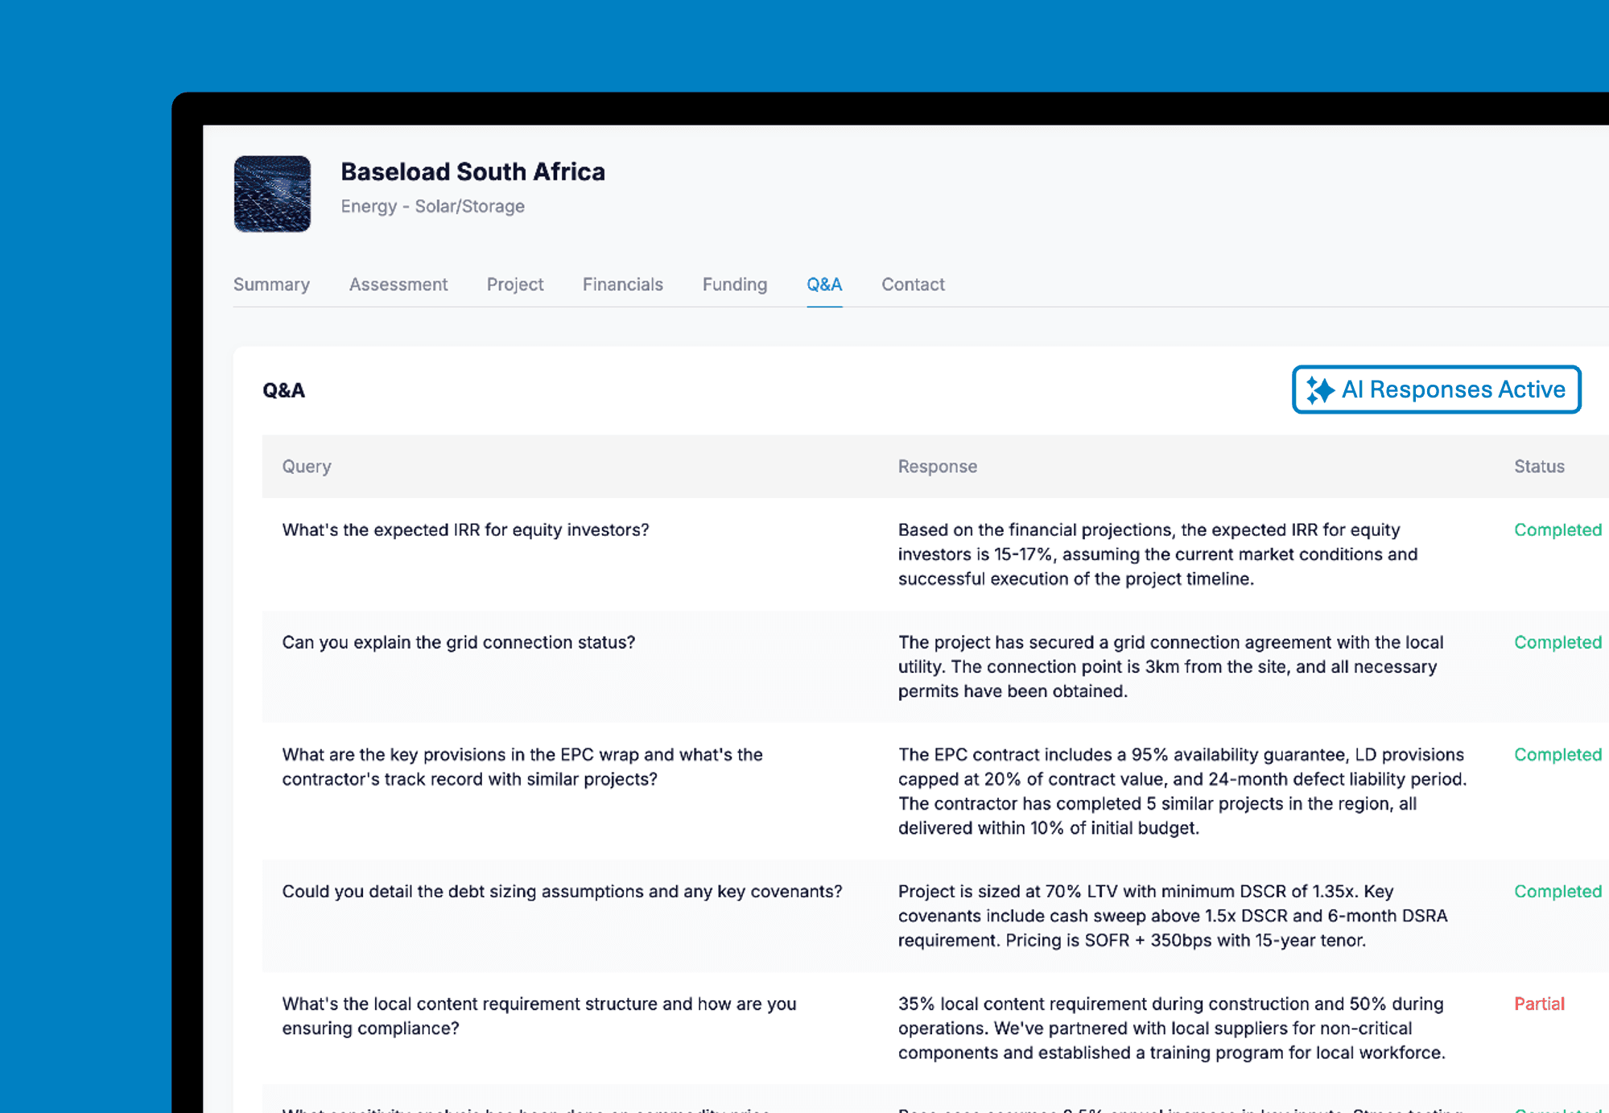Open the Assessment section
1609x1113 pixels.
(x=398, y=284)
